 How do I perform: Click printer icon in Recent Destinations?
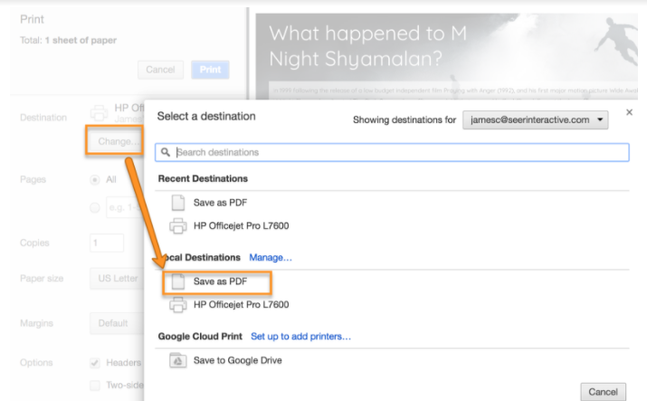pos(178,225)
